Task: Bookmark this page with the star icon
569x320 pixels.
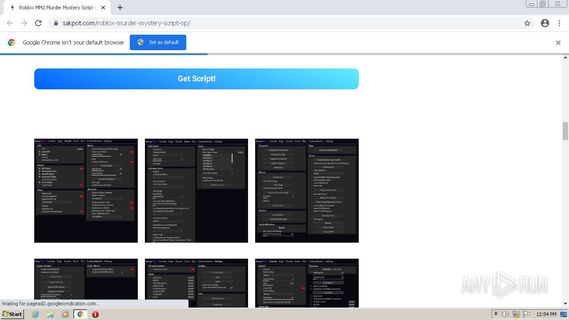Action: (527, 23)
